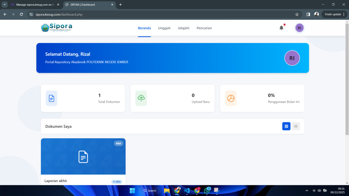Switch to the Manage sipora.kesug.com tab
This screenshot has height=196, width=349.
(x=33, y=5)
